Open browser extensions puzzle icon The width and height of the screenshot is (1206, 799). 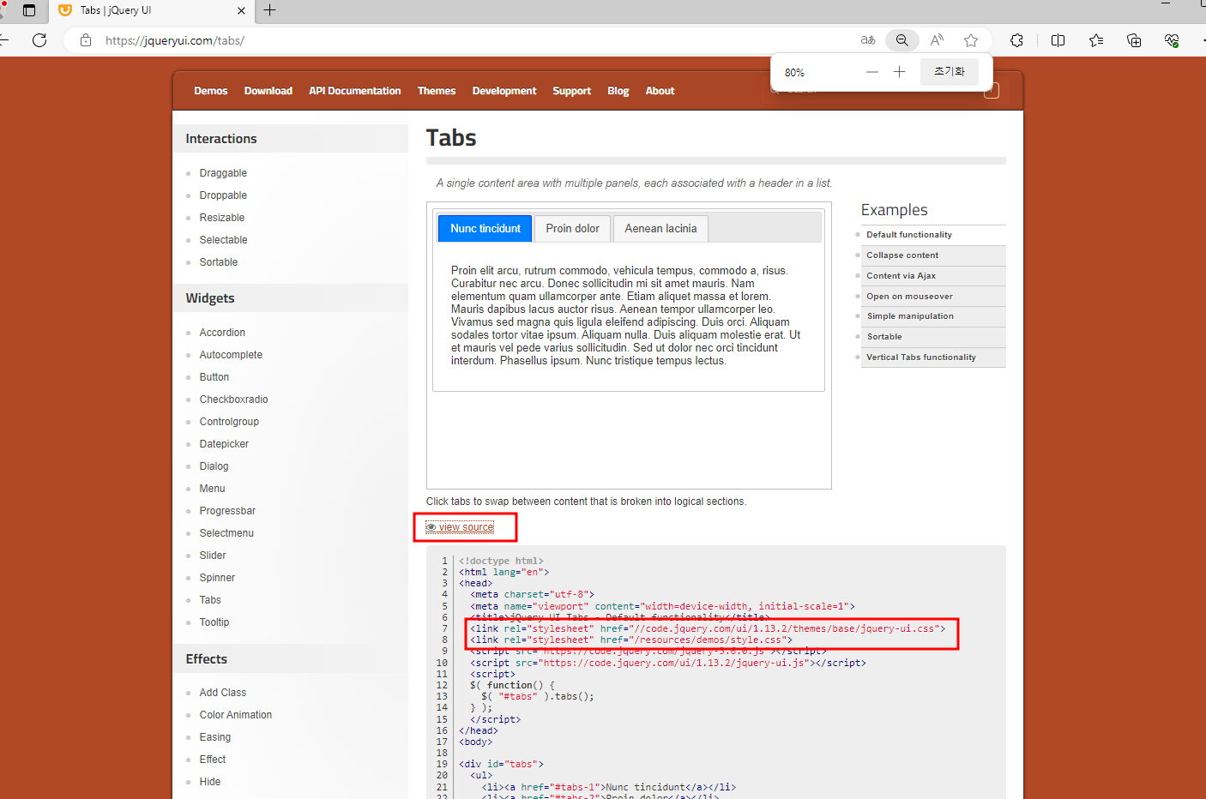[x=1017, y=40]
